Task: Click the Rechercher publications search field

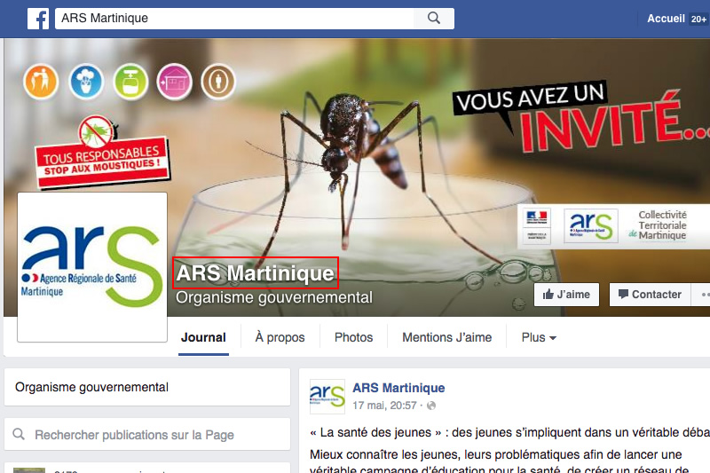Action: (x=147, y=435)
